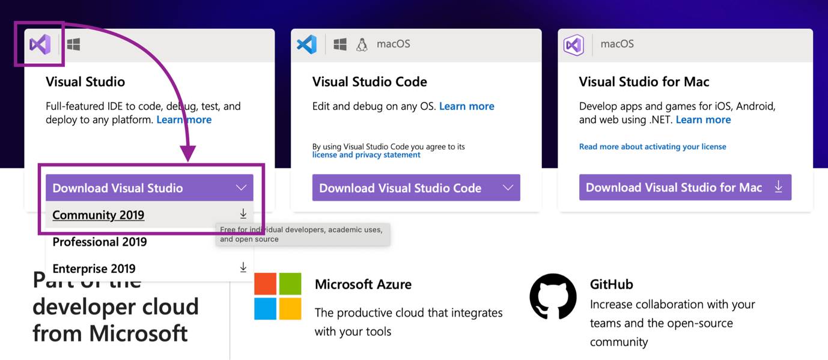Click the Visual Studio card title
The image size is (828, 360).
85,82
